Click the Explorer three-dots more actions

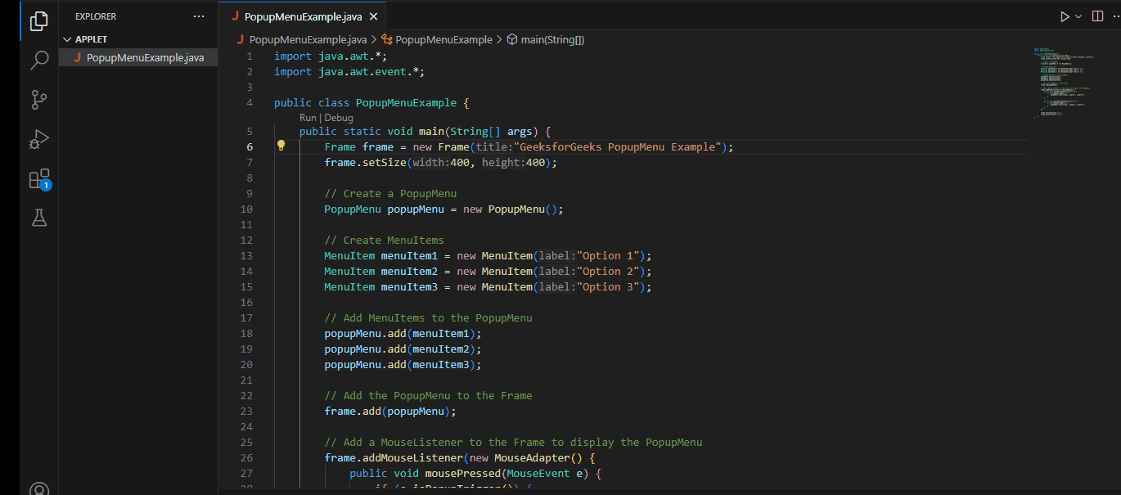(199, 16)
